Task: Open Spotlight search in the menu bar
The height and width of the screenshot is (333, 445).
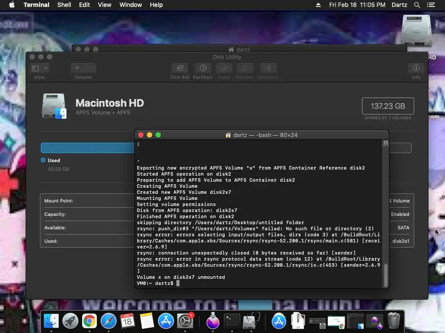Action: coord(417,5)
